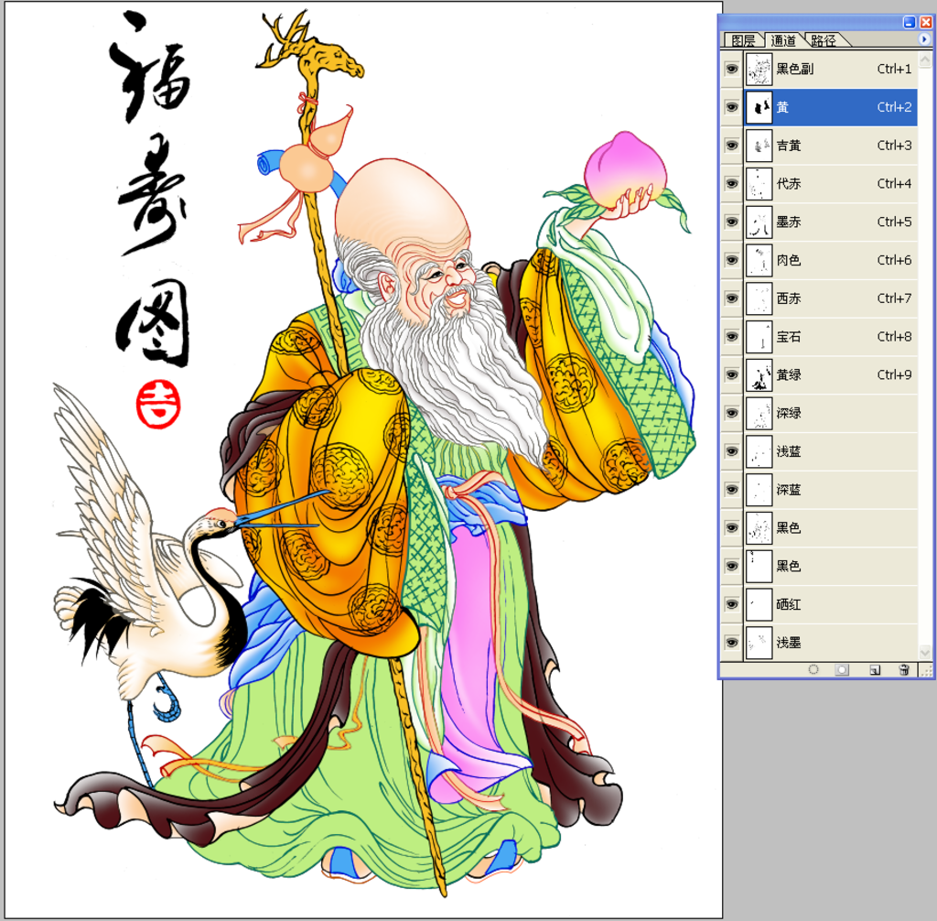Click the 深蓝 channel thumbnail
937x921 pixels.
pos(759,490)
